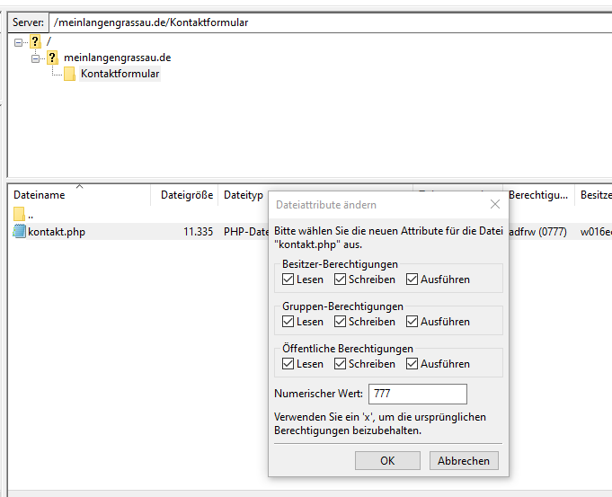Select the Kontaktformular tree item

click(120, 74)
